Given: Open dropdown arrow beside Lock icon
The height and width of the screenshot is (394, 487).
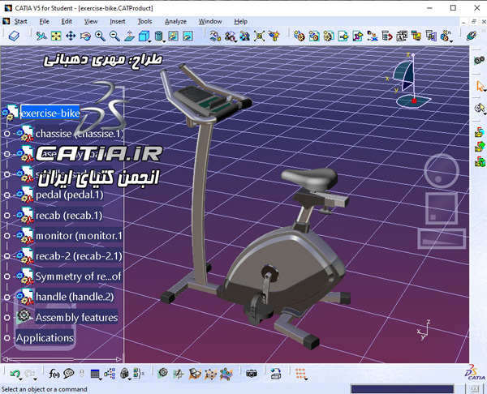Looking at the screenshot, I should click(x=130, y=379).
